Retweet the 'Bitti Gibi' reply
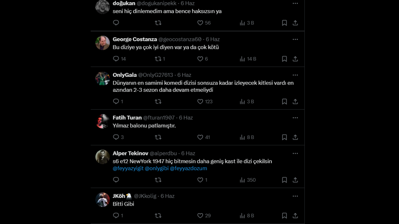 (158, 215)
